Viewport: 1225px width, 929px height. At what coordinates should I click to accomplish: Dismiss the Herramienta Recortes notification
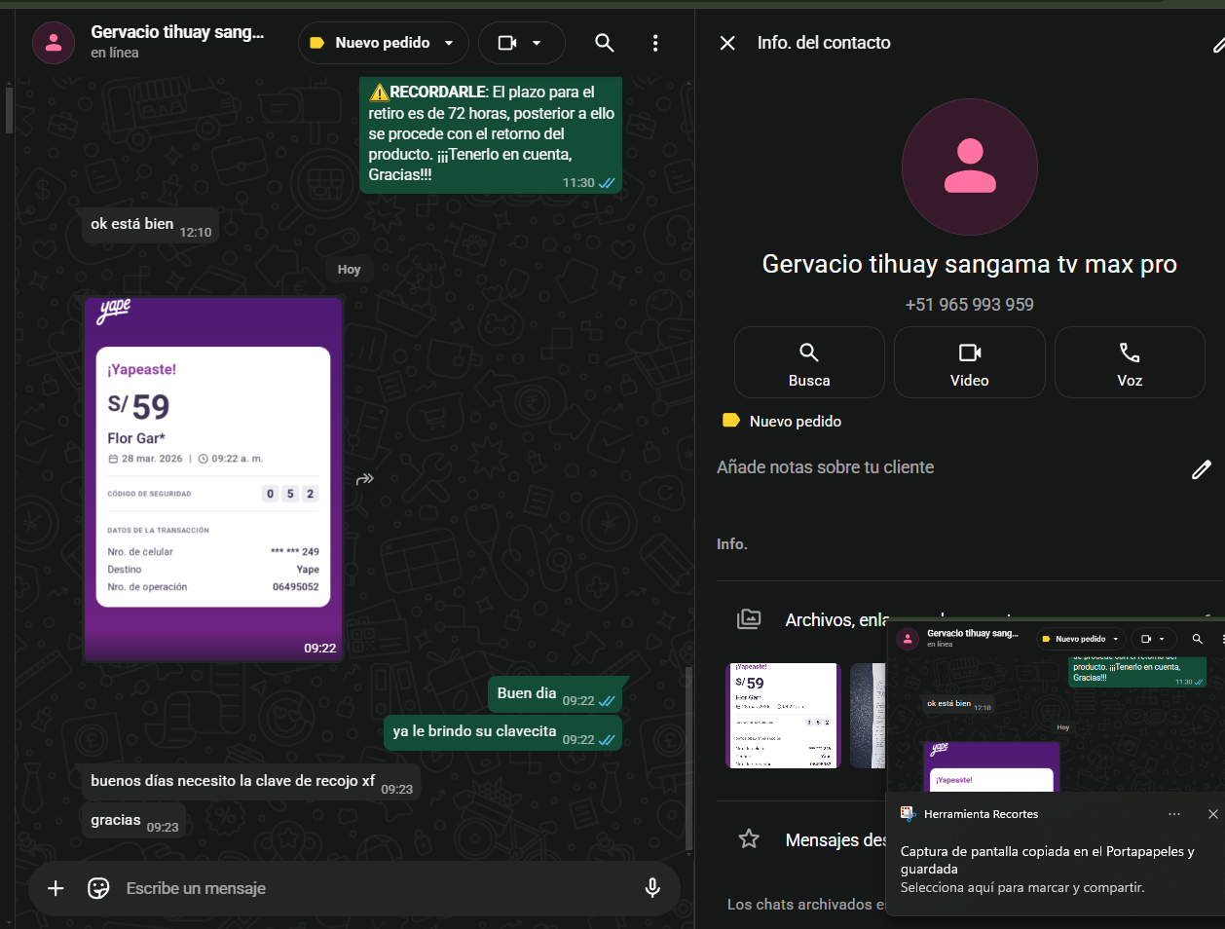(1212, 814)
